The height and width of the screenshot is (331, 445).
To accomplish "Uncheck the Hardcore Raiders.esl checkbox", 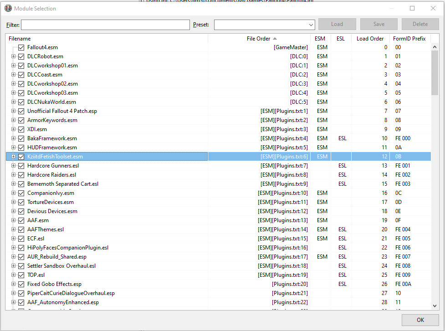I will pyautogui.click(x=21, y=175).
